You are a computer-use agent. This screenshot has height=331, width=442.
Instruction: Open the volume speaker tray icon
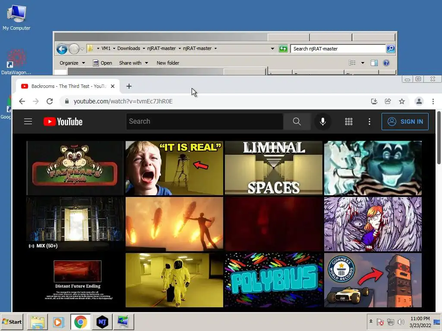point(400,322)
